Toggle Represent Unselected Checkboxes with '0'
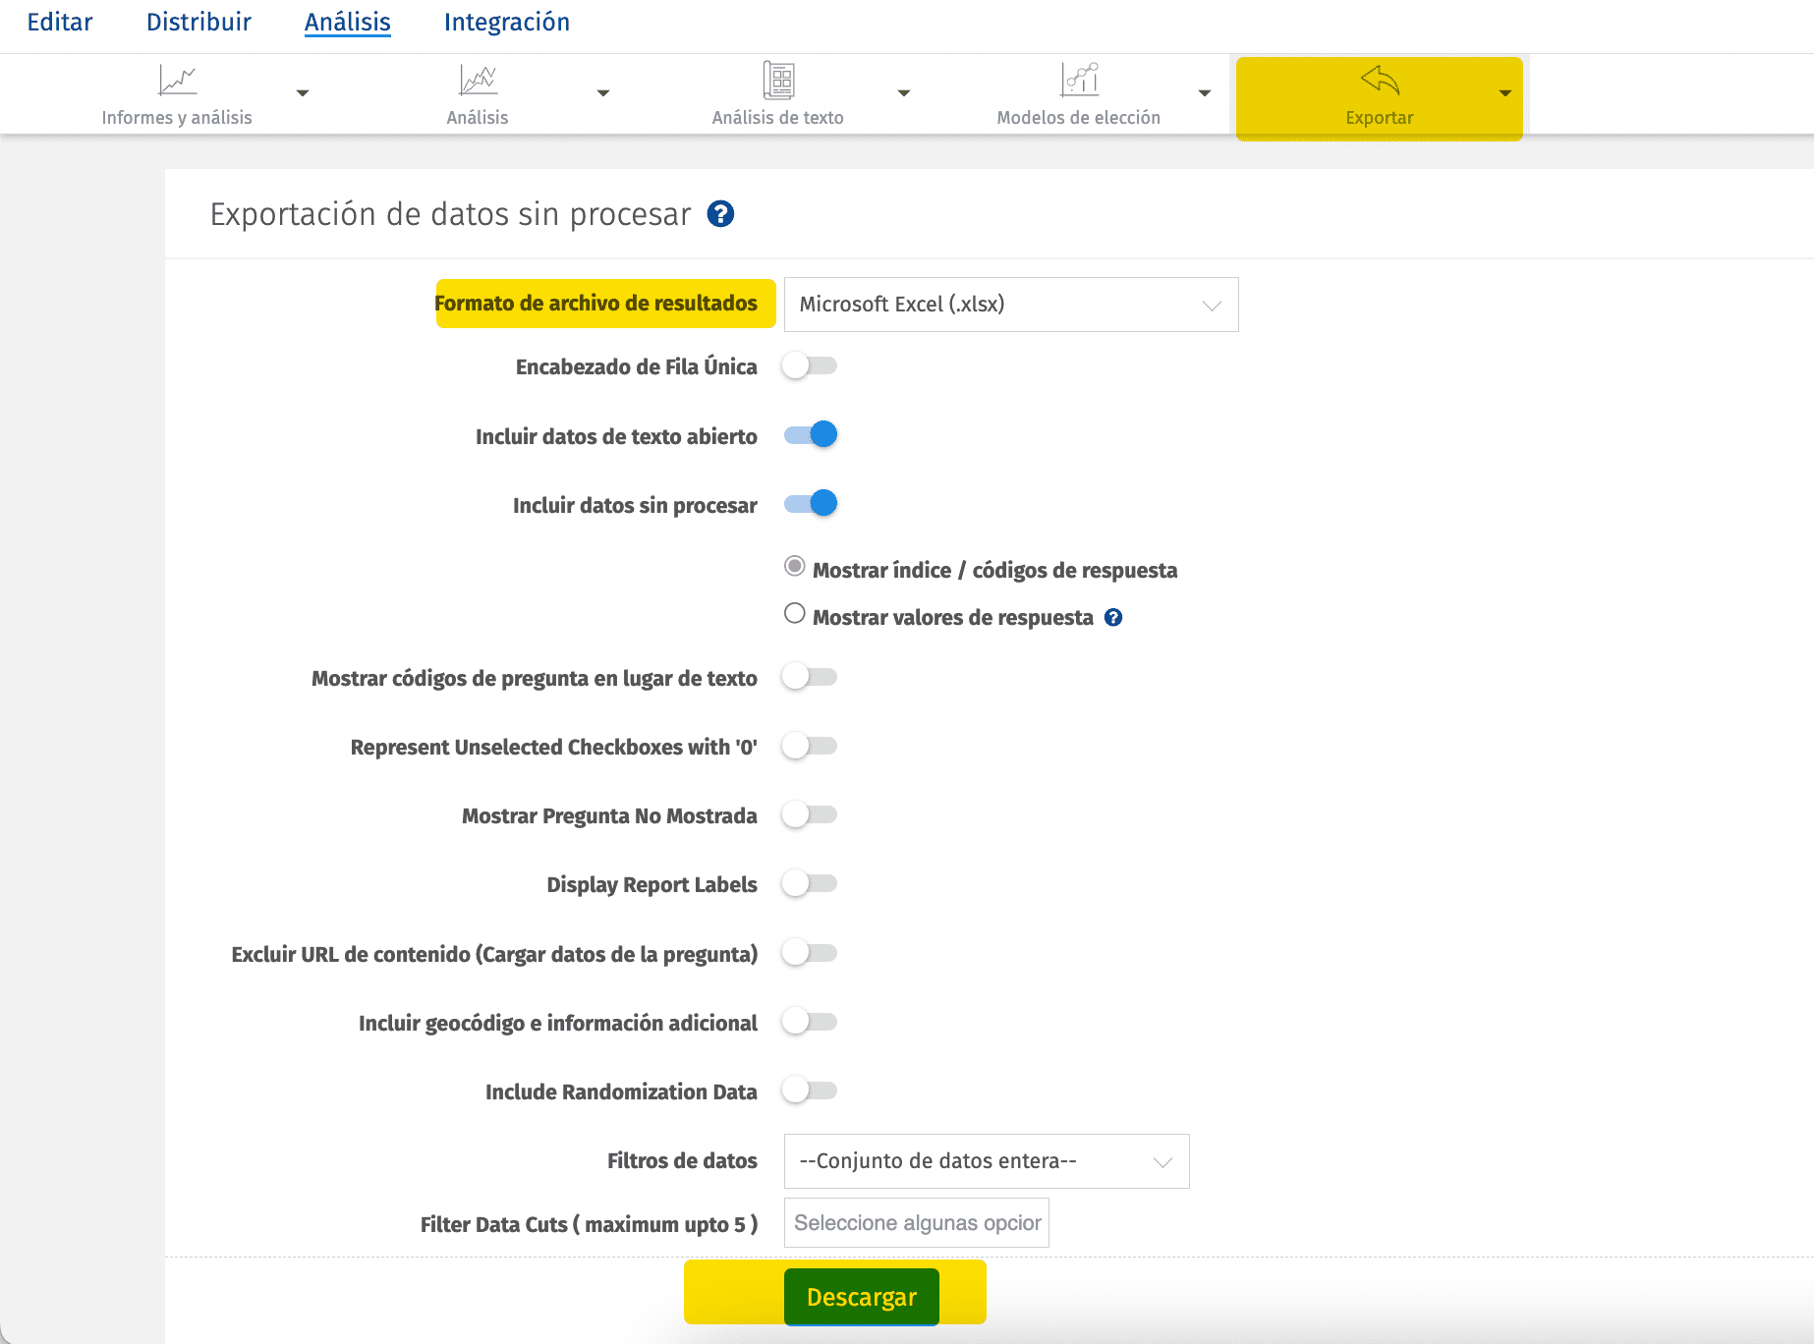Image resolution: width=1814 pixels, height=1344 pixels. coord(809,746)
